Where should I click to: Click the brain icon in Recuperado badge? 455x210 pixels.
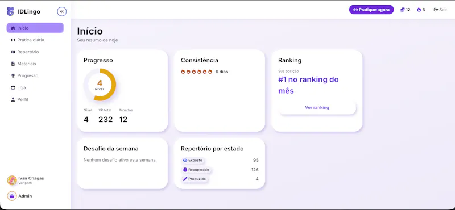point(185,170)
